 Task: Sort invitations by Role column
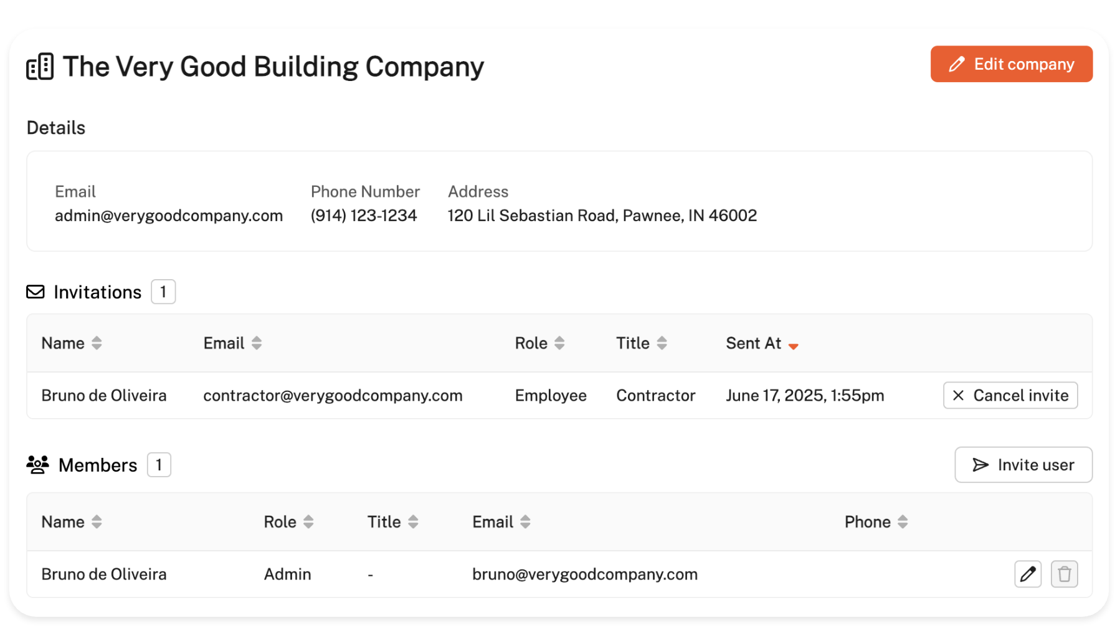click(559, 343)
